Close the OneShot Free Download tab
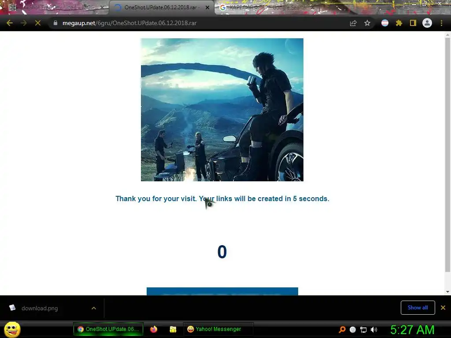 point(102,7)
